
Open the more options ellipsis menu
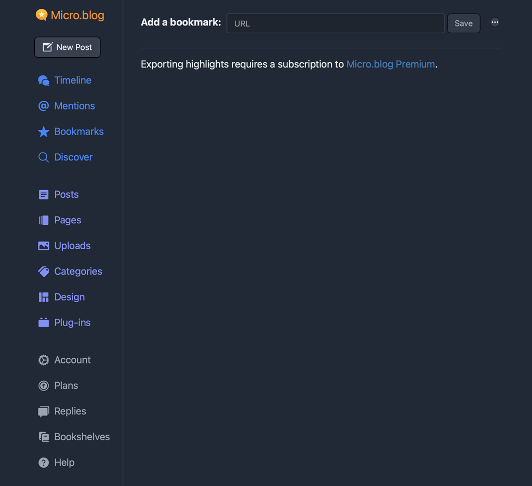point(495,23)
